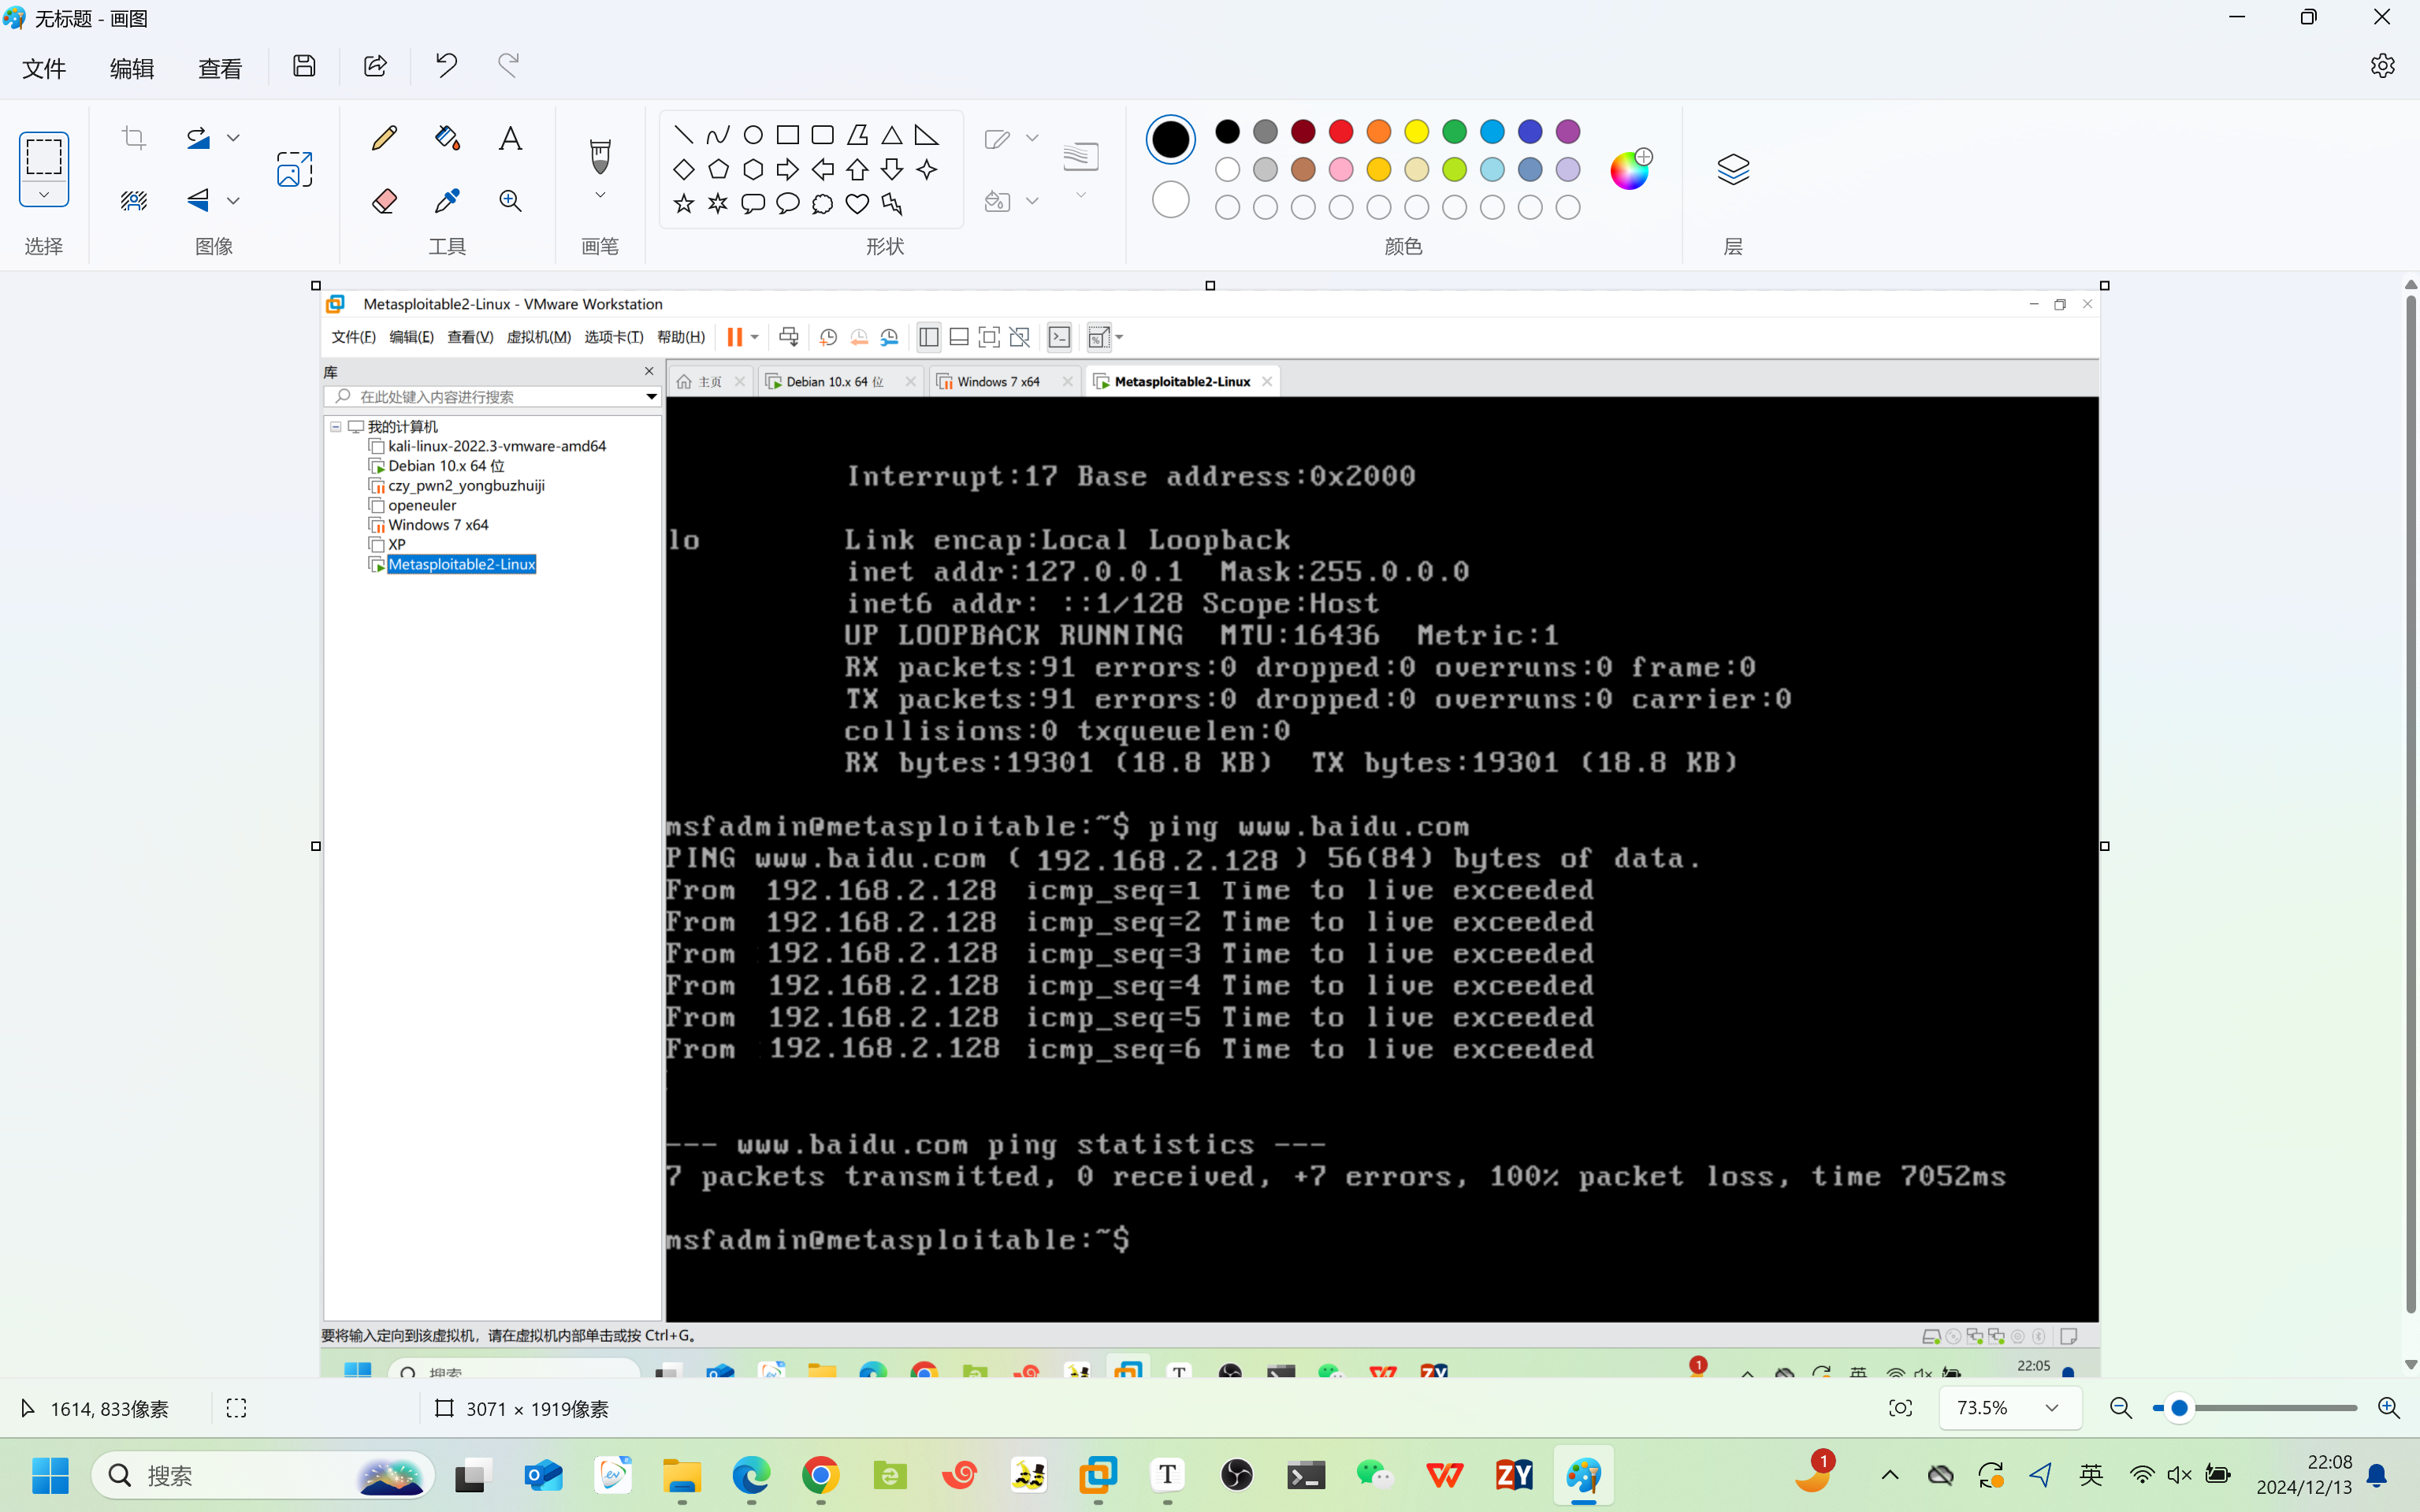Image resolution: width=2420 pixels, height=1512 pixels.
Task: Select the Text tool
Action: point(510,138)
